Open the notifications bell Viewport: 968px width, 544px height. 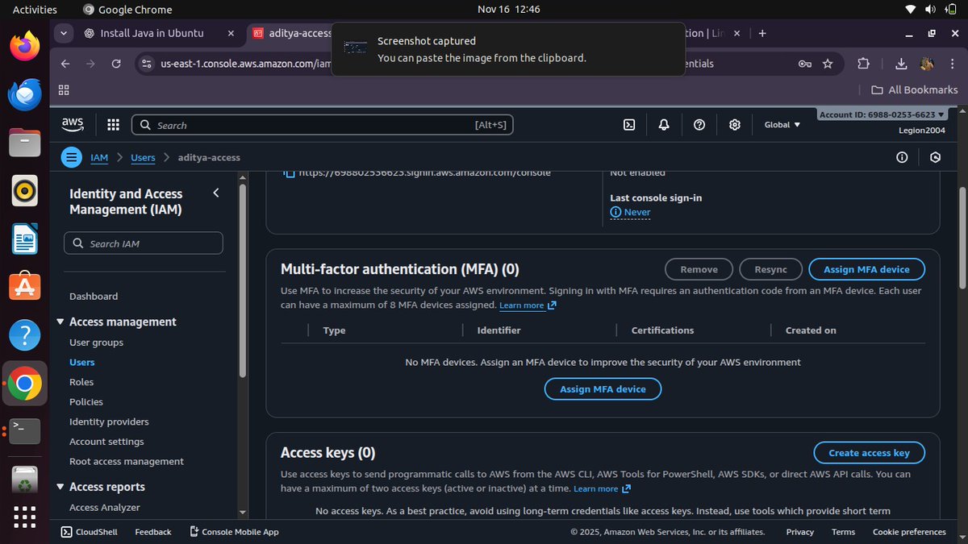664,125
